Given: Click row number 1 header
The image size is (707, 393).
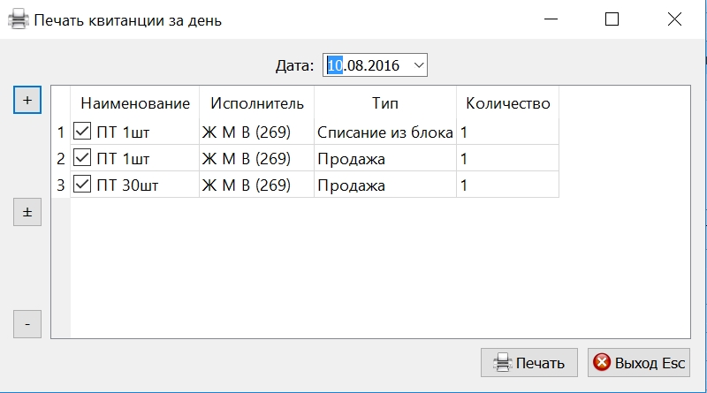Looking at the screenshot, I should (x=61, y=132).
